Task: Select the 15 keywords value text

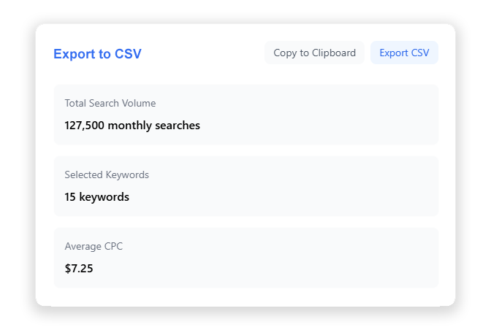Action: (x=96, y=197)
